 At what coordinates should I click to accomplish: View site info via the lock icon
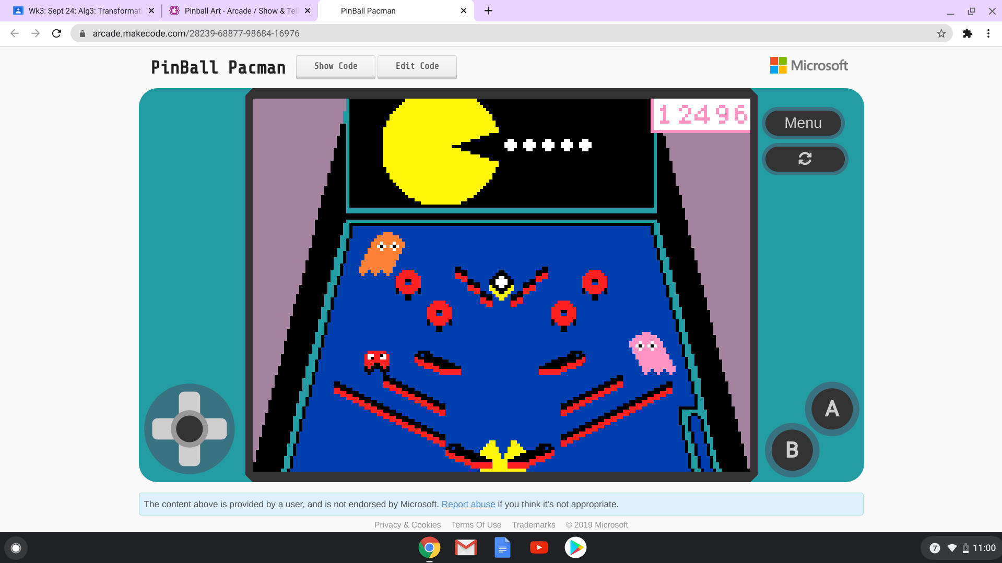[x=82, y=33]
